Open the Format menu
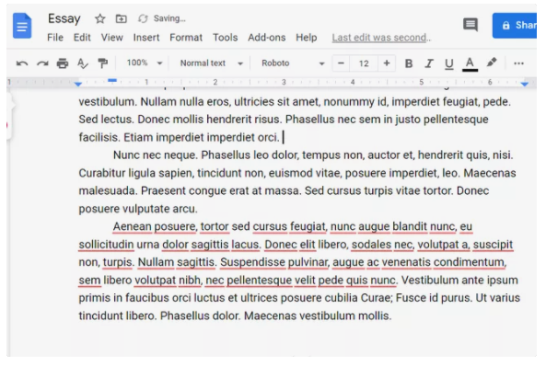This screenshot has width=546, height=366. [186, 38]
